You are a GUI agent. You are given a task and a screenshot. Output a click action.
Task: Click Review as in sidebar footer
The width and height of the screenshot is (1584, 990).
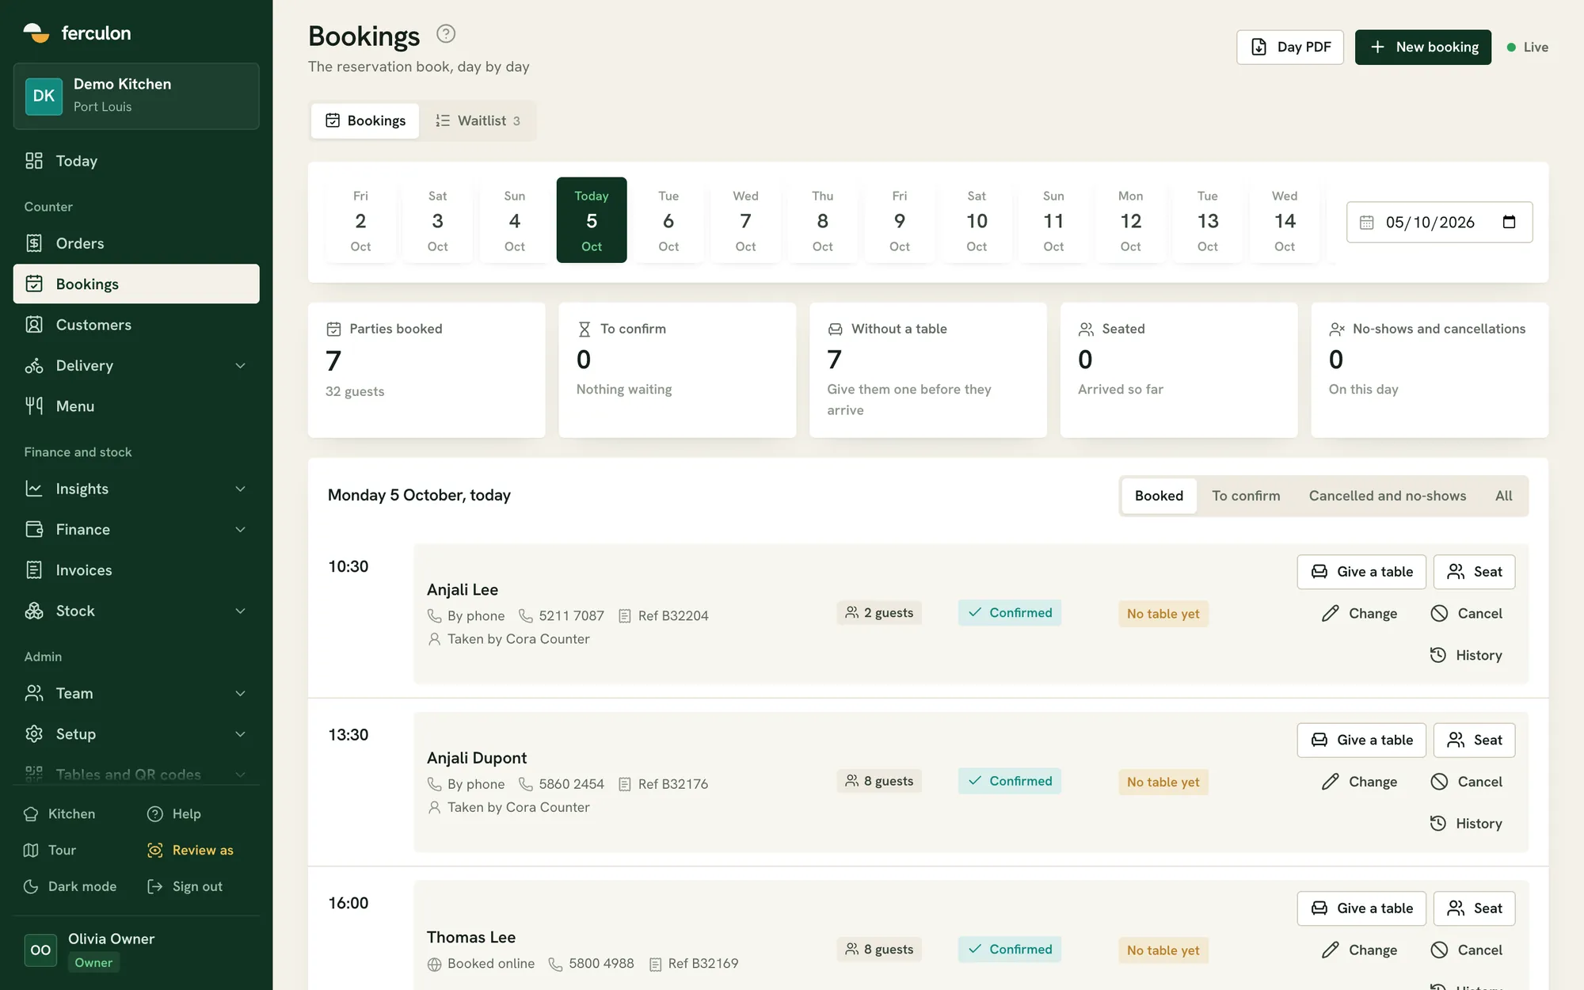pos(191,850)
